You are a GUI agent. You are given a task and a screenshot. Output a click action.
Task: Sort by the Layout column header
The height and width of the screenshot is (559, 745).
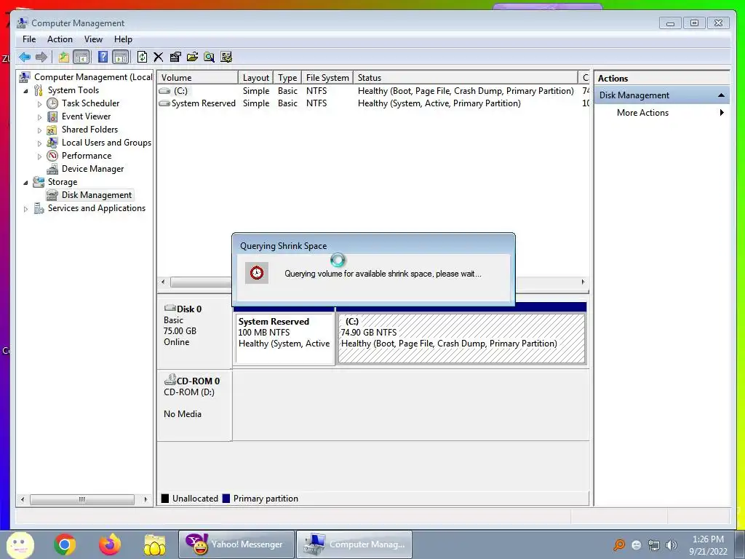click(255, 77)
